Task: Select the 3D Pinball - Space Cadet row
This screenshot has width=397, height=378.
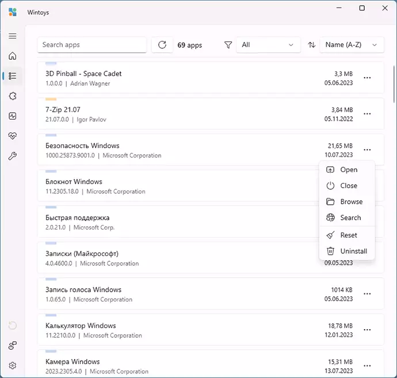Action: (211, 78)
